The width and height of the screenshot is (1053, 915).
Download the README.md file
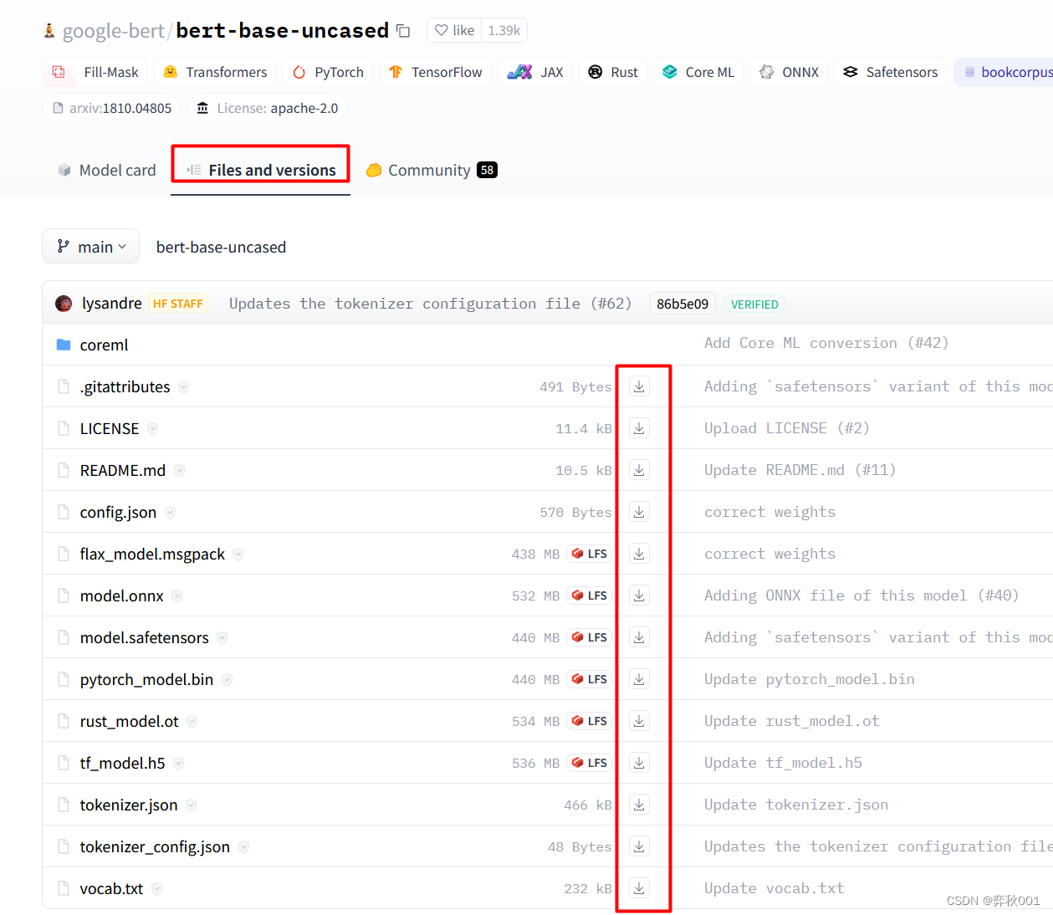(x=639, y=470)
